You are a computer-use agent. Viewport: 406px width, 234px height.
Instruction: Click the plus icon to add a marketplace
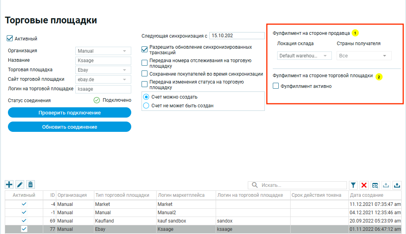[x=9, y=185]
